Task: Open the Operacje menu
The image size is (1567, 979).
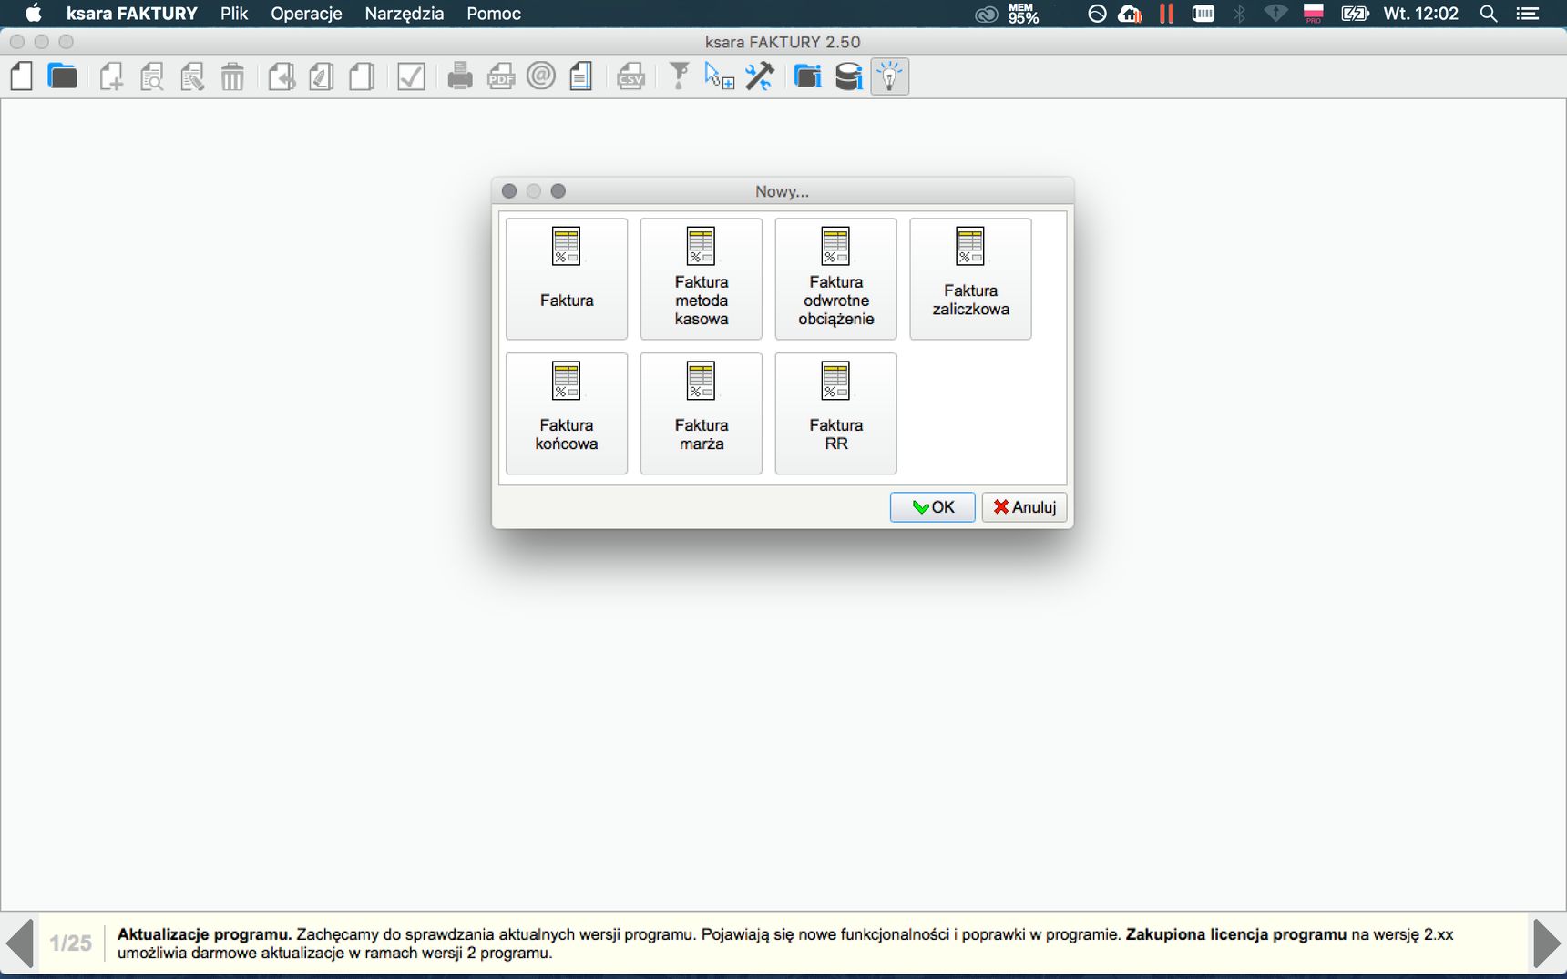Action: coord(306,14)
